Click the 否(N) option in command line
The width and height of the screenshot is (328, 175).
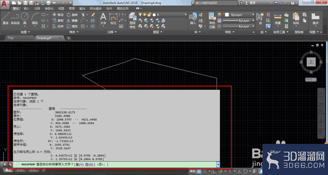[x=89, y=165]
